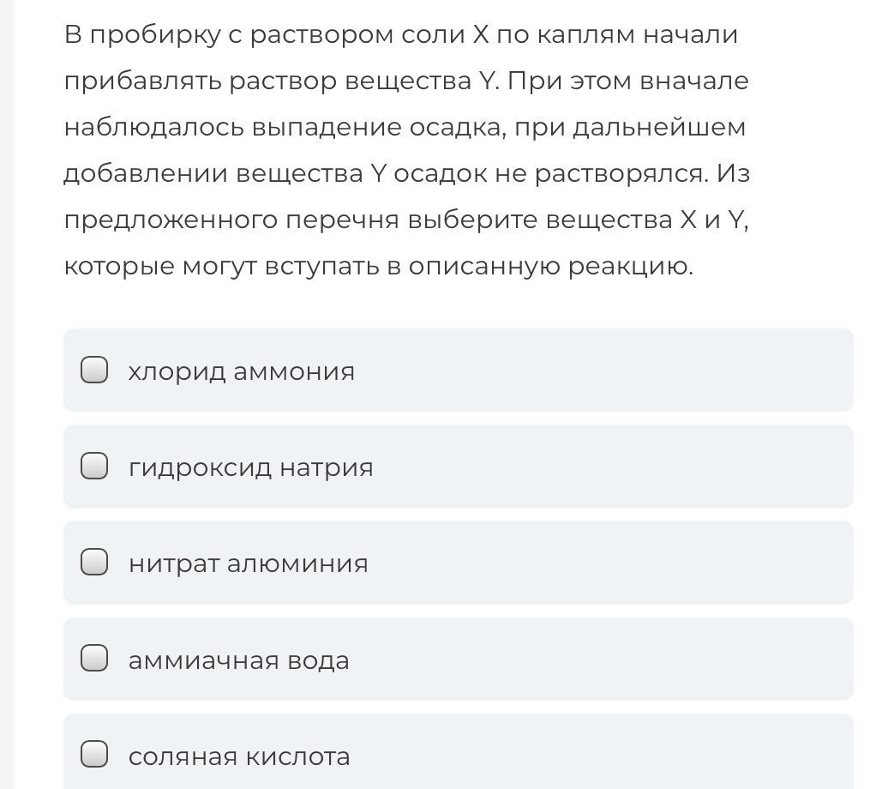This screenshot has height=789, width=888.
Task: Click the нитрат алюминия label text
Action: (248, 564)
